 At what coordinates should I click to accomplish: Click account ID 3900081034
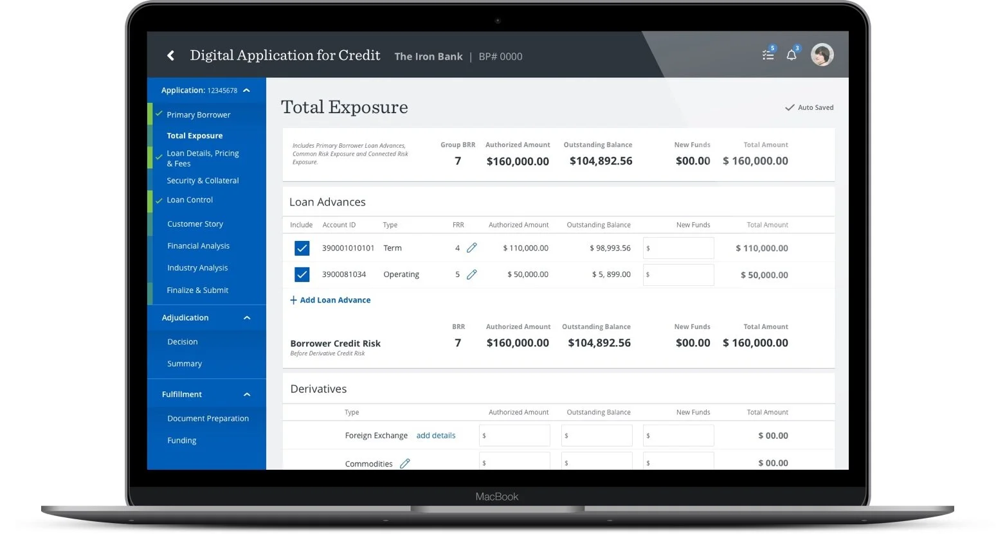coord(344,274)
